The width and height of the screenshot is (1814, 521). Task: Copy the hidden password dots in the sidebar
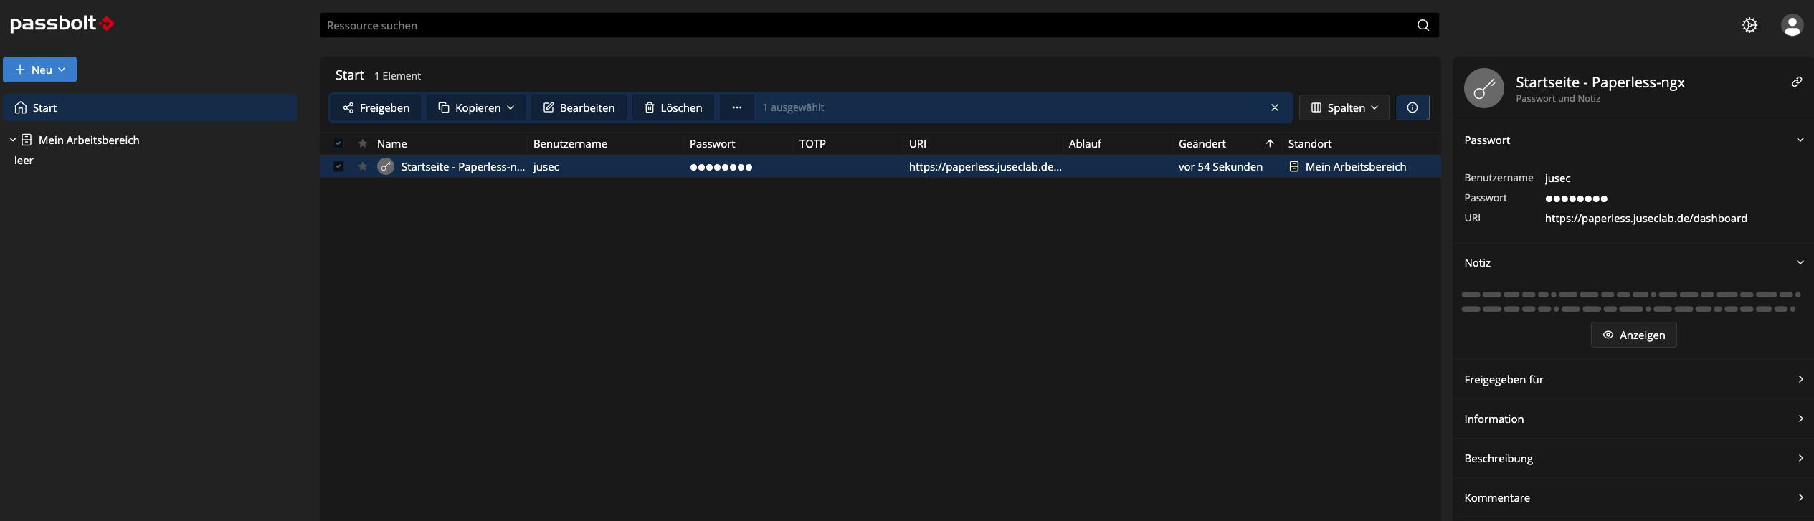click(1576, 199)
